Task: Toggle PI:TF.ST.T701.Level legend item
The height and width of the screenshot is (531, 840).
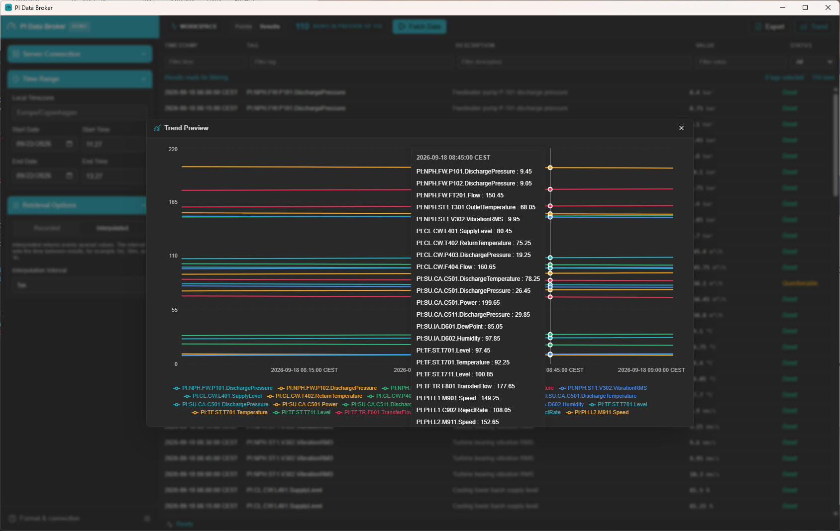Action: tap(618, 405)
